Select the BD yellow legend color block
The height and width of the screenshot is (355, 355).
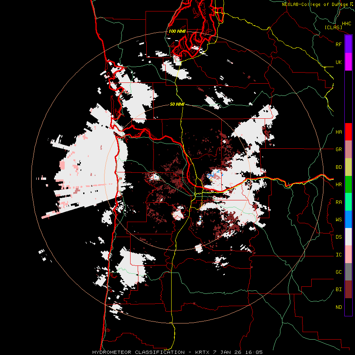coord(348,167)
